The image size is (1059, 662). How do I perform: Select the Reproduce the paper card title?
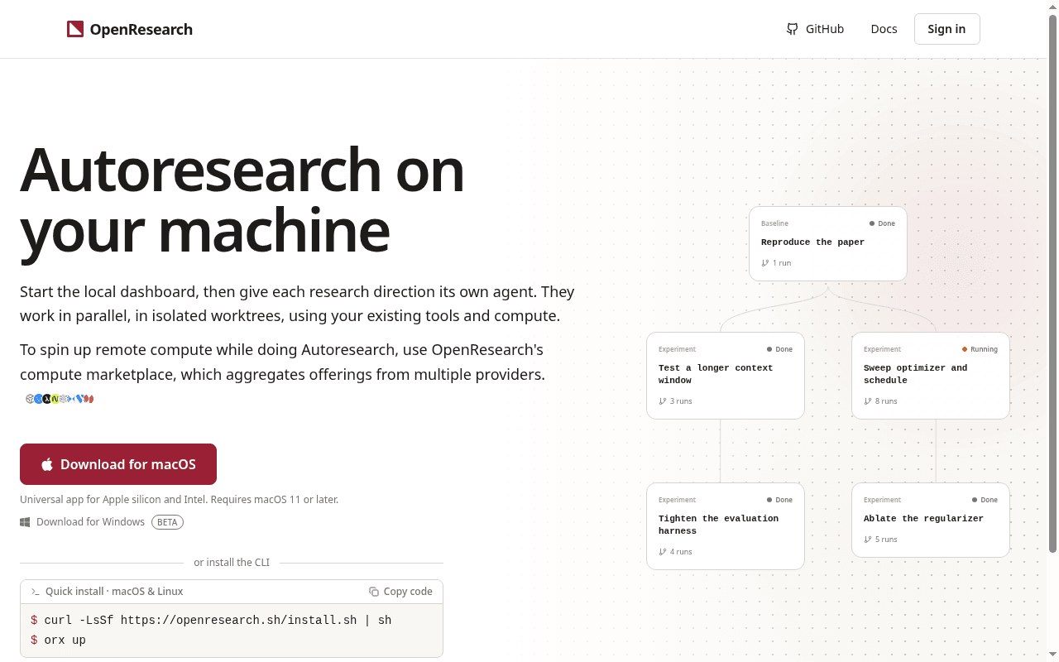(812, 242)
